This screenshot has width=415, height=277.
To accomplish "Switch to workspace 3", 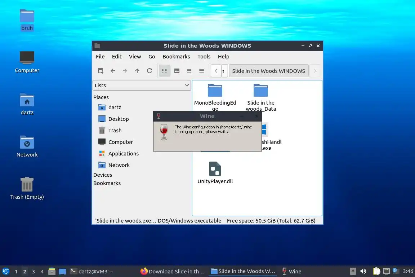I will 34,272.
